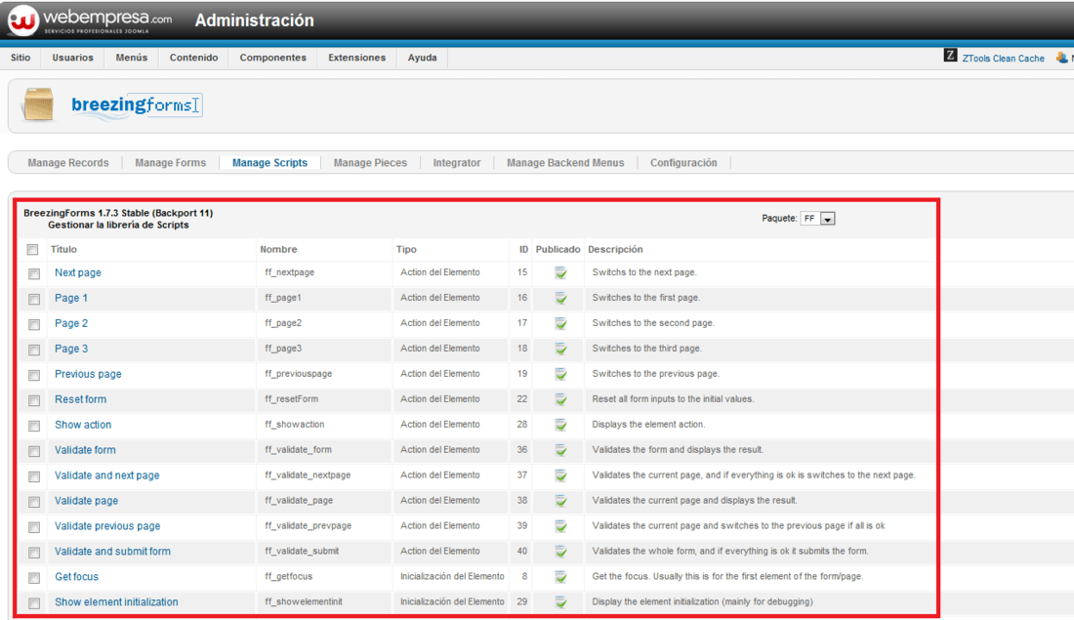Check the Get focus row checkbox
1074x620 pixels.
(x=34, y=578)
